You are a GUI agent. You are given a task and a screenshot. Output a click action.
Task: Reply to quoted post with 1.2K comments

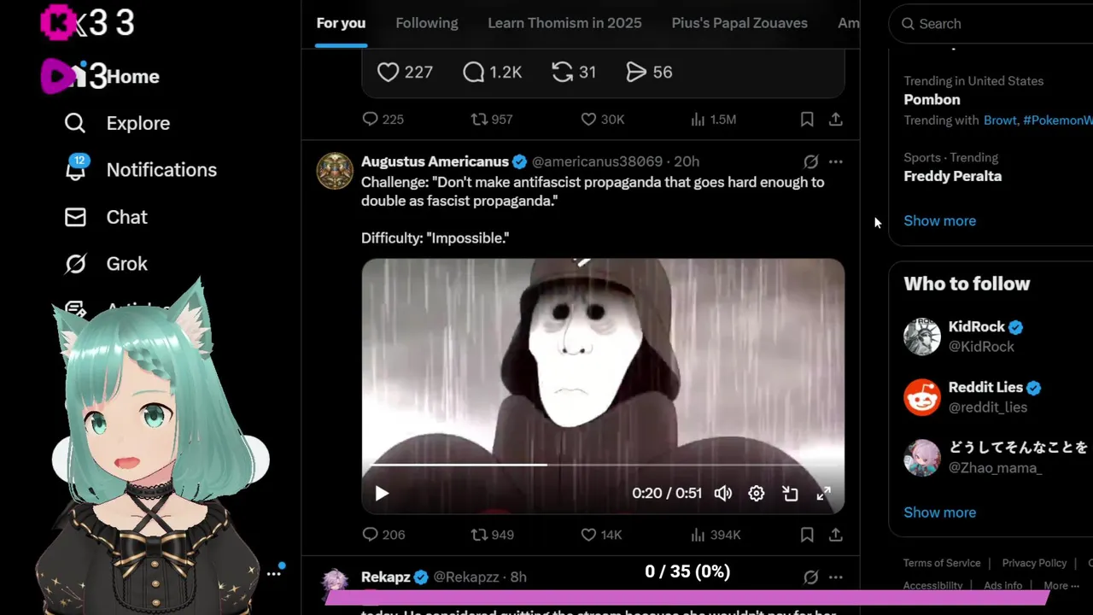click(492, 73)
